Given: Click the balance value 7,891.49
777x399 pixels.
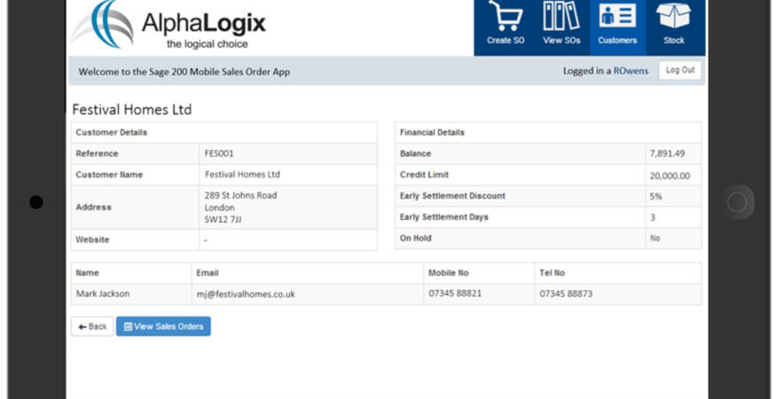Looking at the screenshot, I should (668, 153).
